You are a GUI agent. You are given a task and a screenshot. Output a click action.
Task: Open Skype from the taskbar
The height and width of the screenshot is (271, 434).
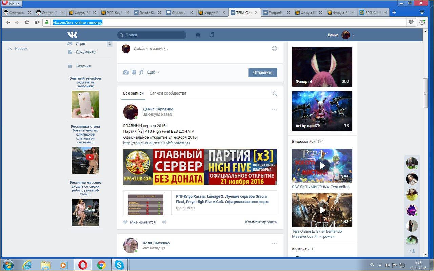point(119,265)
